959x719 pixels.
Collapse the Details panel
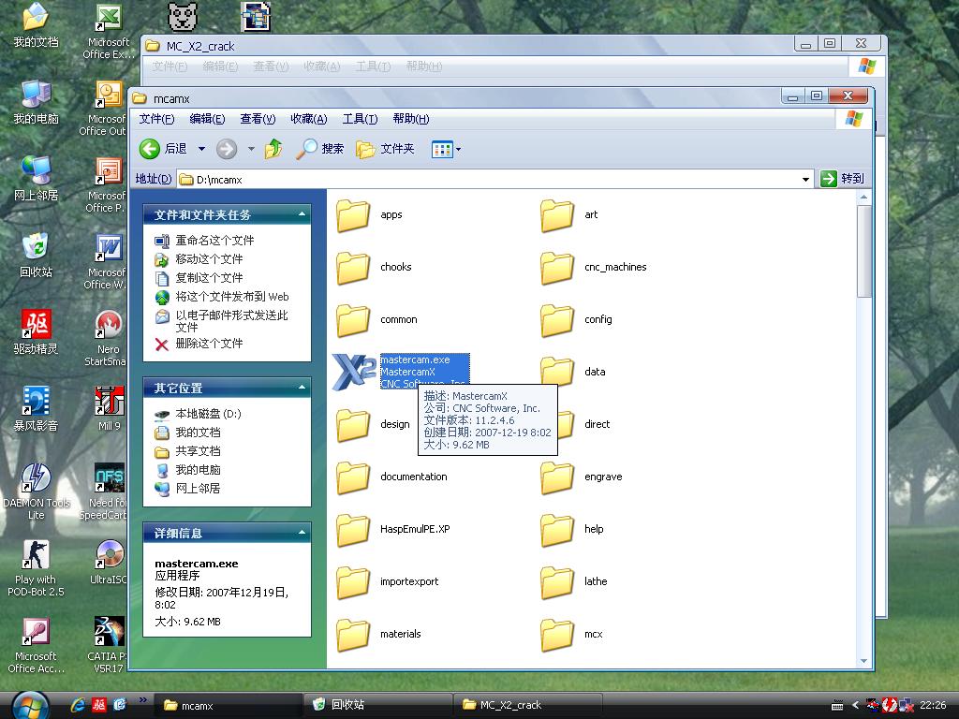point(302,533)
